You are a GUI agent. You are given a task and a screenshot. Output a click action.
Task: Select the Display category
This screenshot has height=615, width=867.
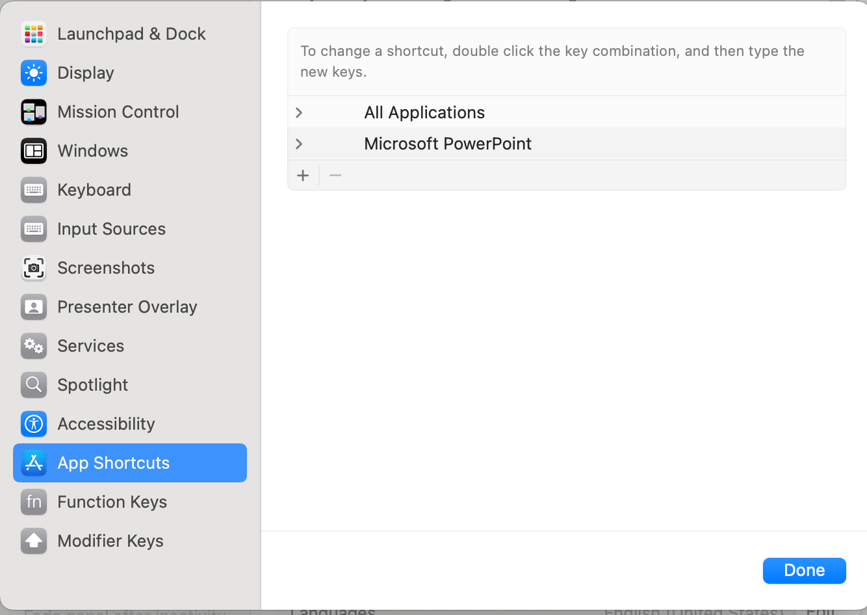[130, 73]
